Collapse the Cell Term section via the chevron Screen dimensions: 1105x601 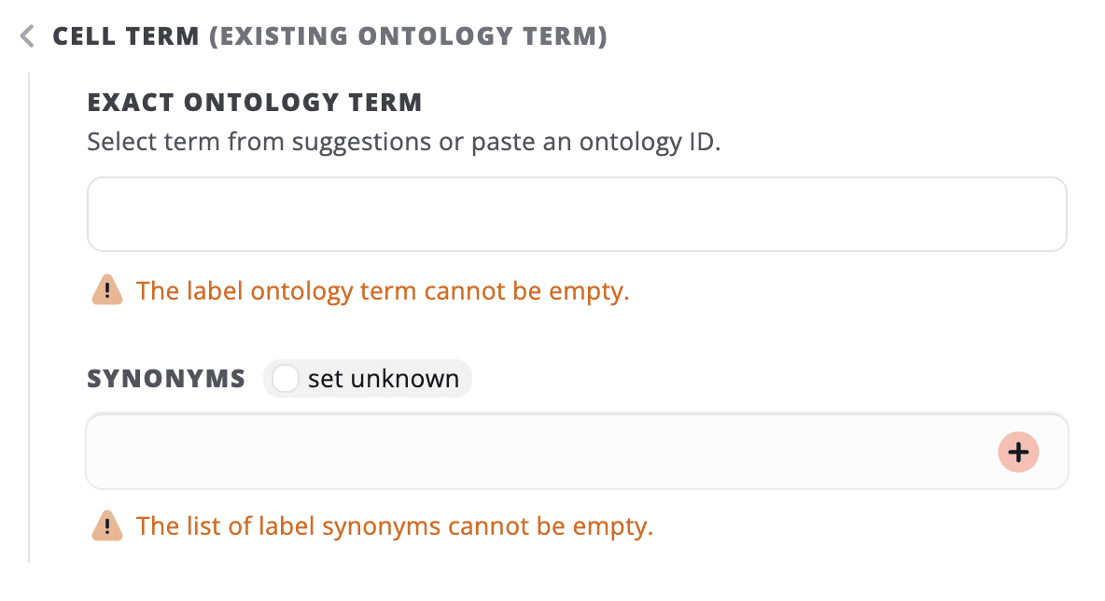pyautogui.click(x=25, y=35)
